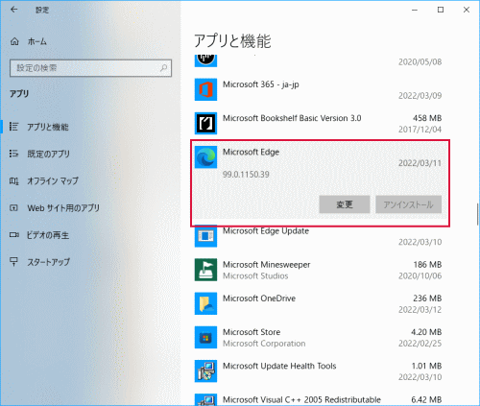Select the Microsoft Edge Update entry
The height and width of the screenshot is (406, 480).
point(319,236)
